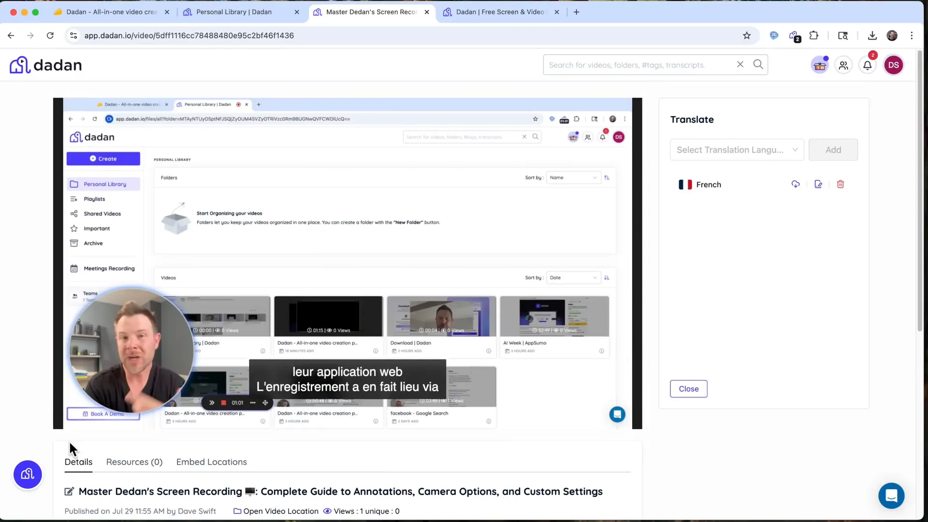Click the French language label

[709, 185]
